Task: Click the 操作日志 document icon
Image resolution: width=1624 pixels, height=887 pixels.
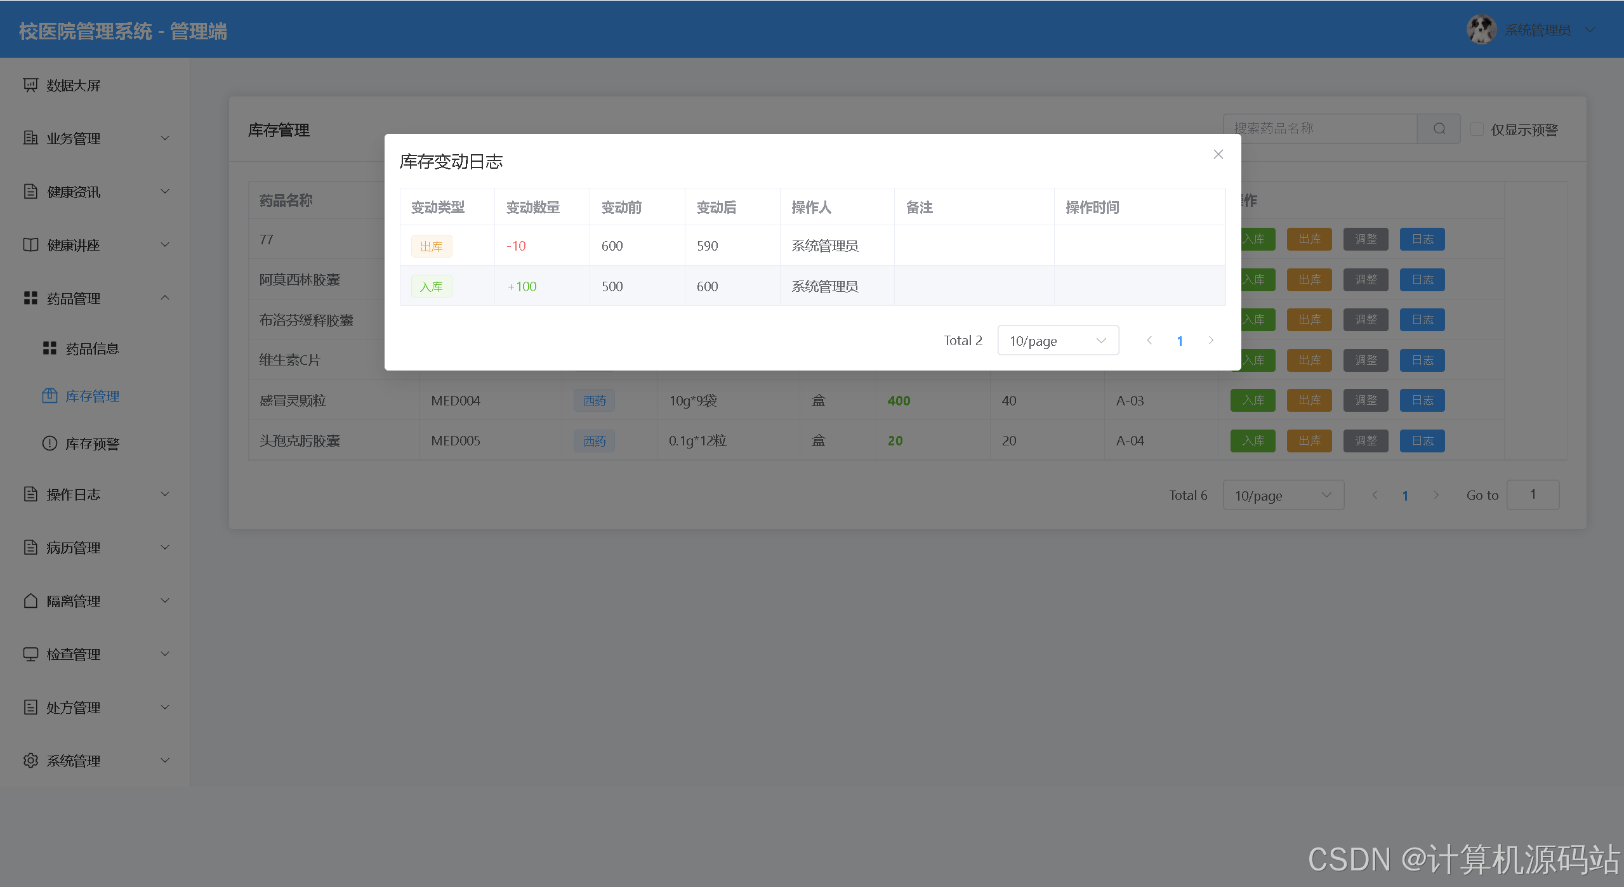Action: click(x=30, y=494)
